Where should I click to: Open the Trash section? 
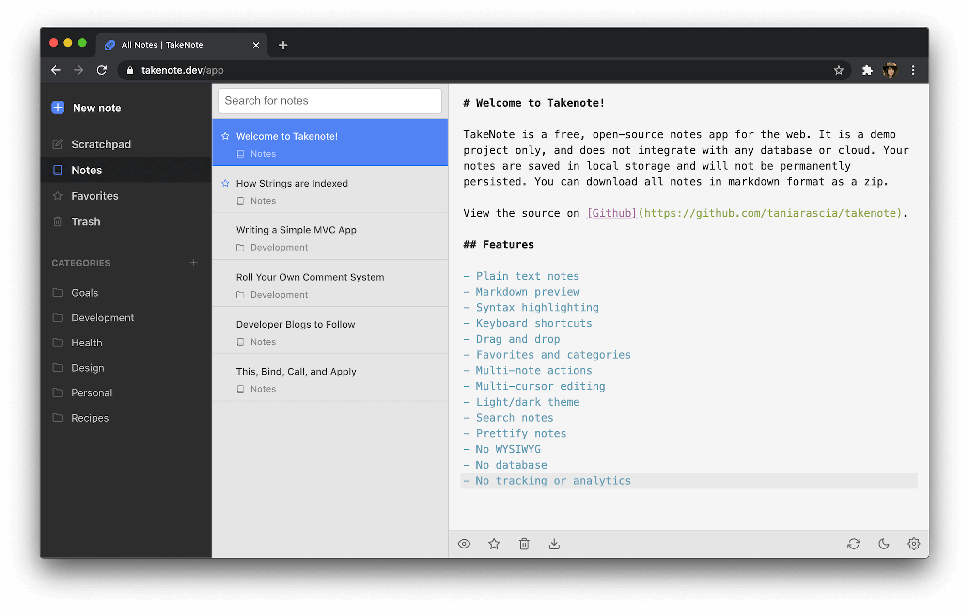(86, 220)
